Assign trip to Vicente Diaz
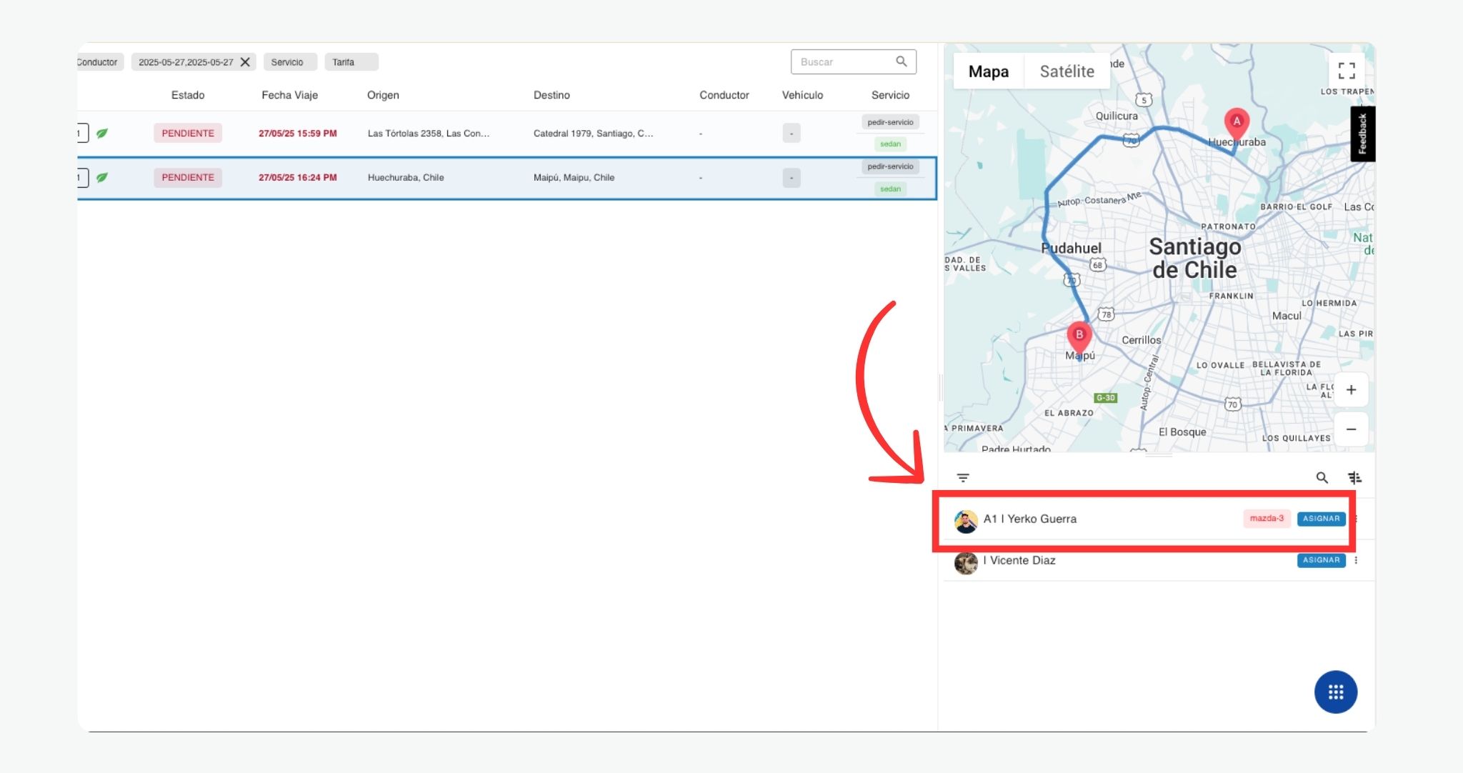This screenshot has height=773, width=1463. click(x=1321, y=560)
